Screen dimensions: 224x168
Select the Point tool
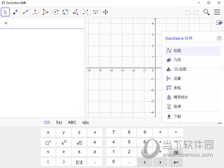15,12
